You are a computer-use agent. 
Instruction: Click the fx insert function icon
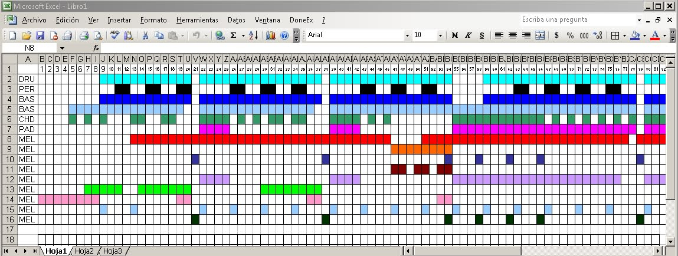click(96, 48)
